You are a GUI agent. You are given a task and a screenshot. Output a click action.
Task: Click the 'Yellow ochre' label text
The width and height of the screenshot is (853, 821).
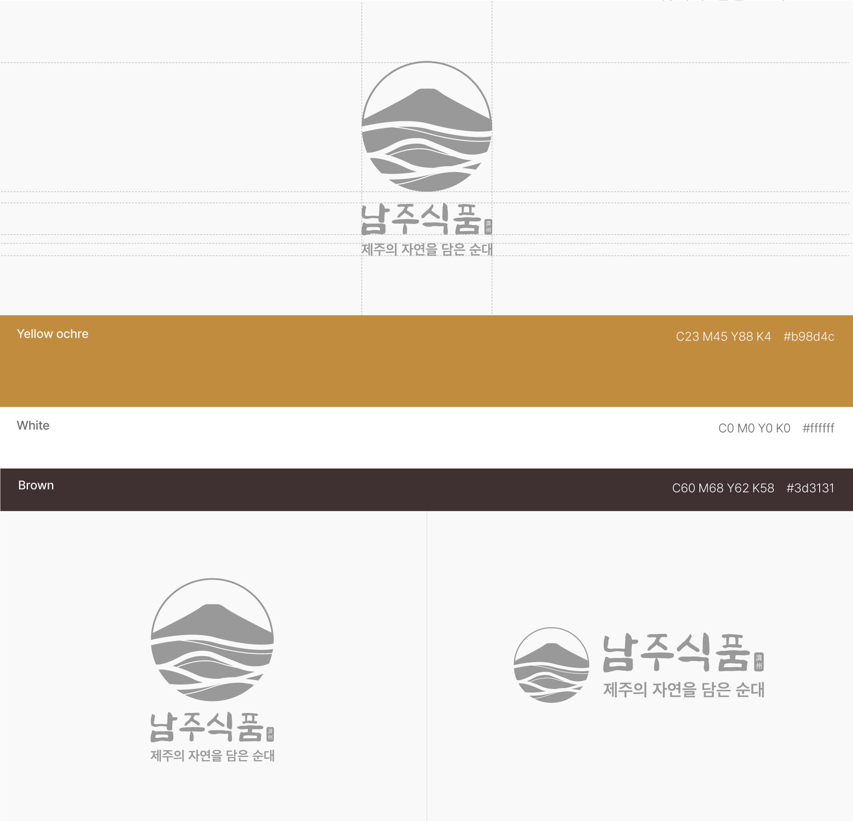point(52,334)
